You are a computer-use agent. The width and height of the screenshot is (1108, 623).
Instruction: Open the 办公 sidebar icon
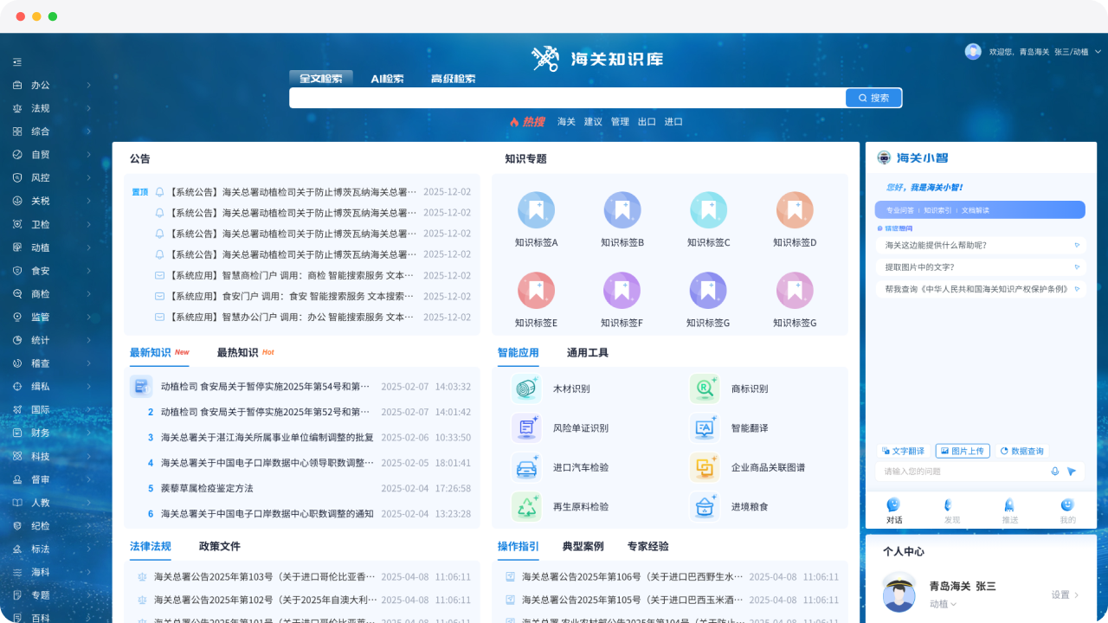16,85
